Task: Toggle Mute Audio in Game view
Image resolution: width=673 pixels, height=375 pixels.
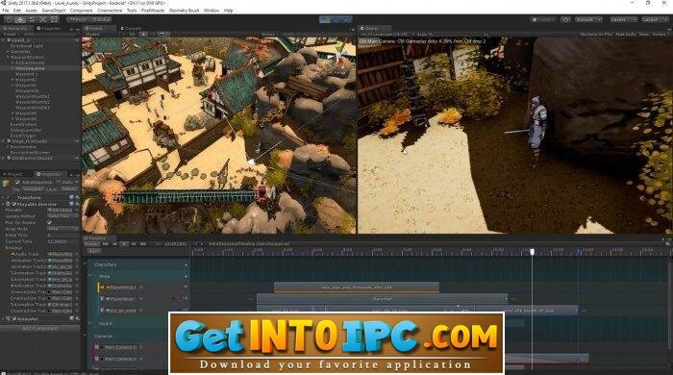Action: click(626, 35)
